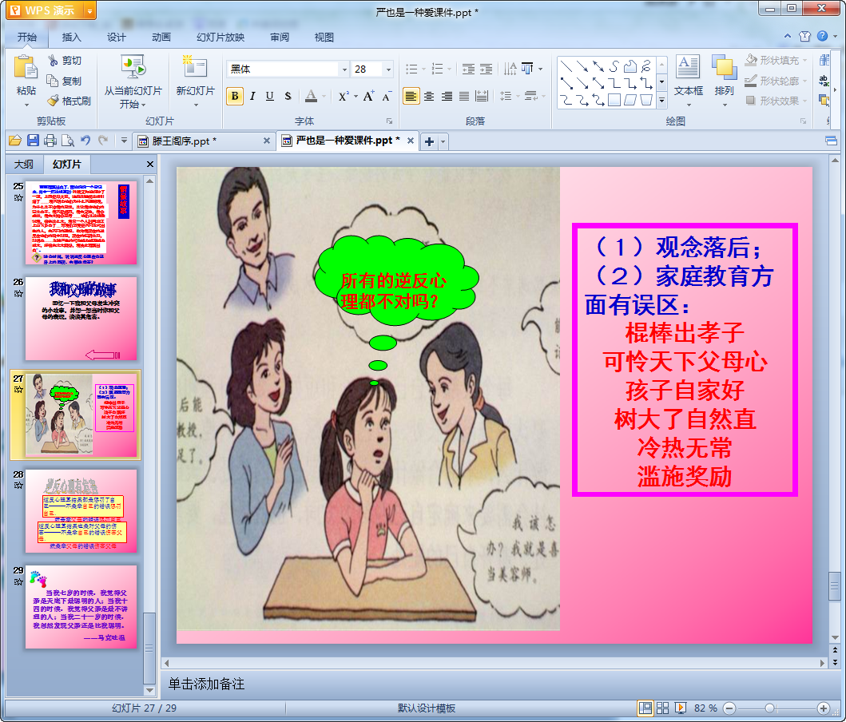846x722 pixels.
Task: Switch to the Design (设计) ribbon tab
Action: (x=116, y=38)
